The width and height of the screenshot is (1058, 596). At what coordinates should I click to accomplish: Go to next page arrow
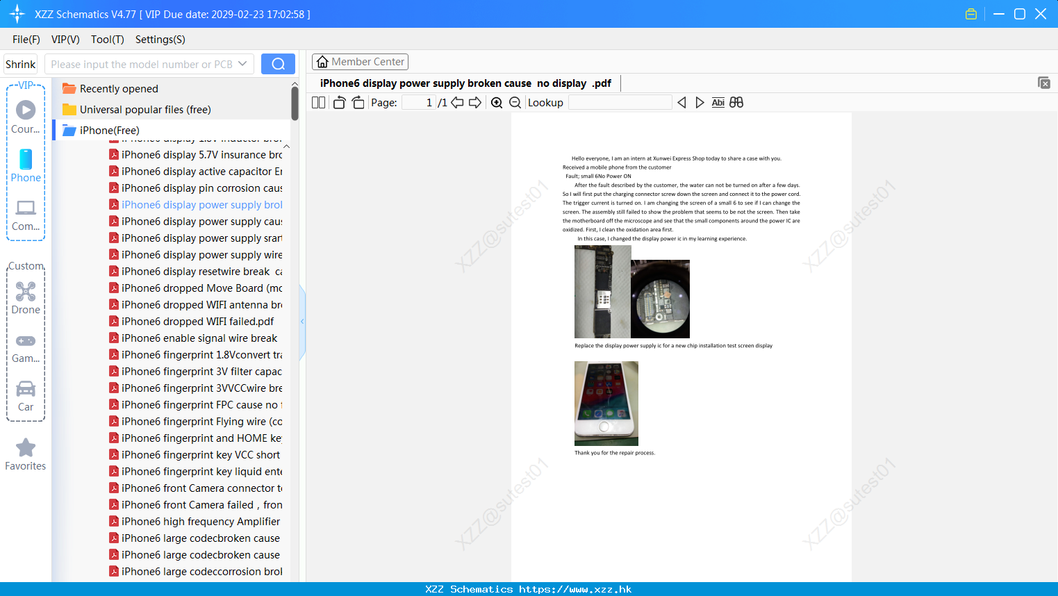[475, 103]
